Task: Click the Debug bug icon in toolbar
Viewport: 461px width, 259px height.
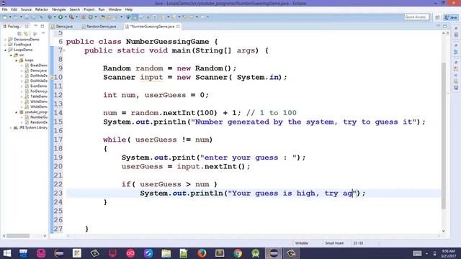Action: [x=50, y=17]
